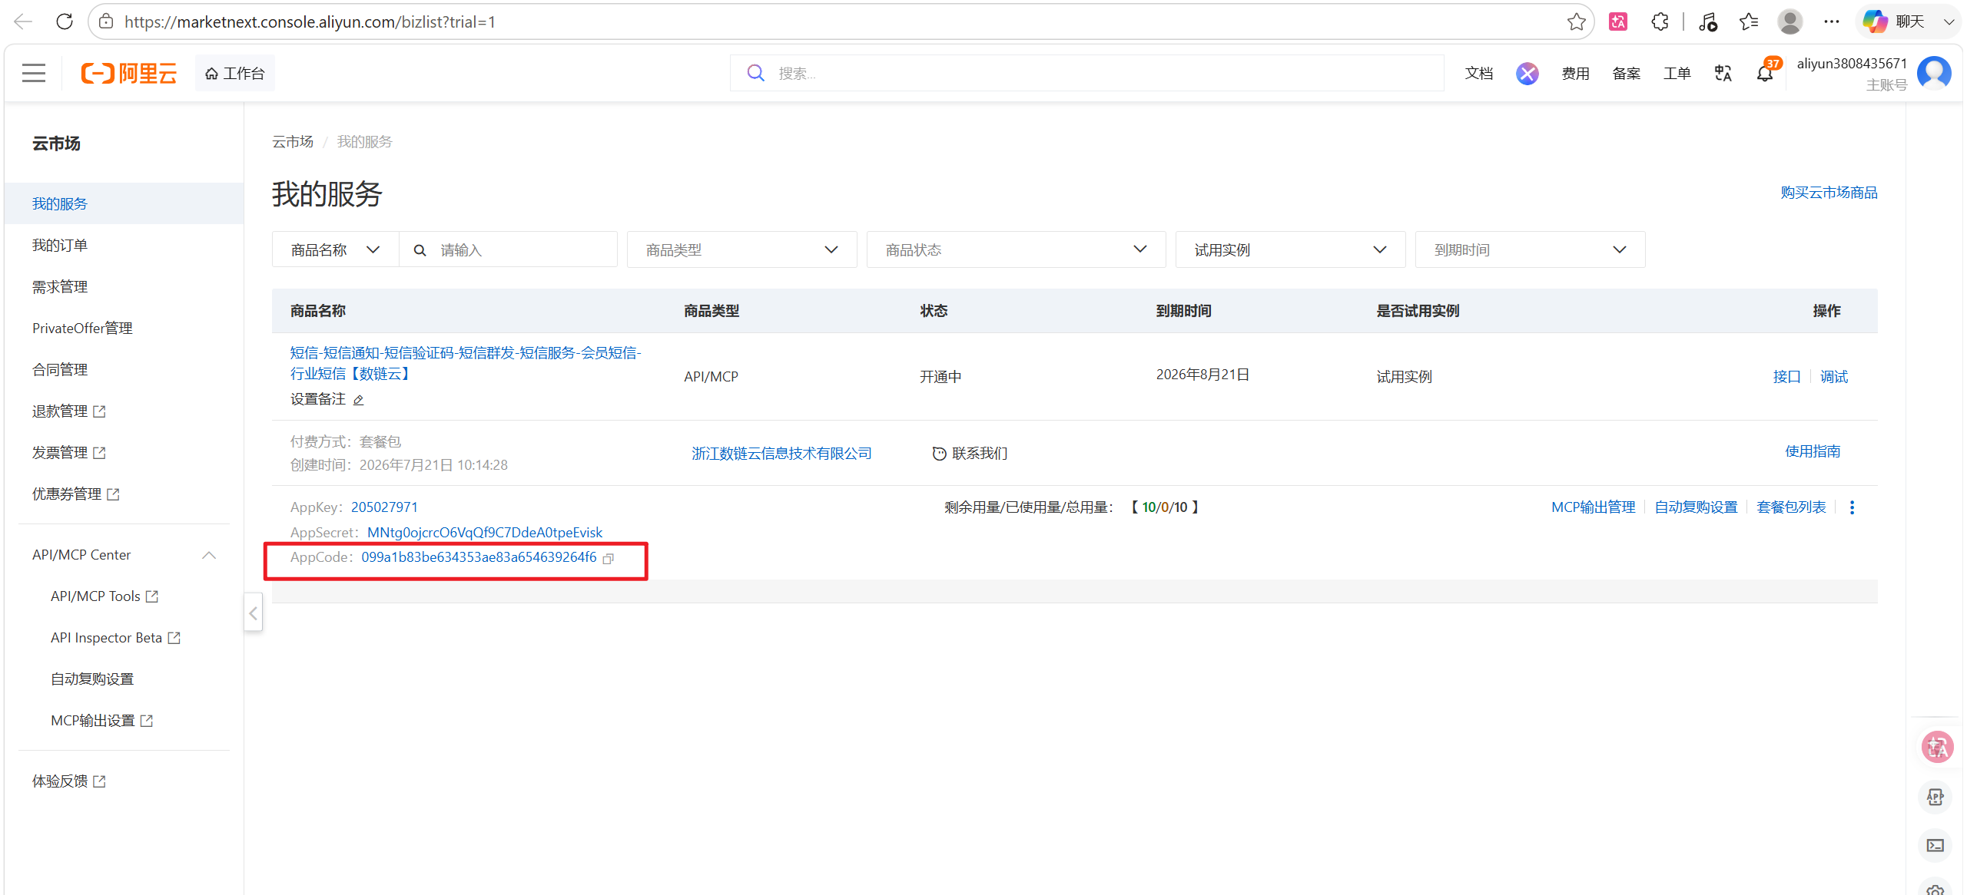Open browser settings and more menu
Image resolution: width=1967 pixels, height=895 pixels.
[1832, 21]
